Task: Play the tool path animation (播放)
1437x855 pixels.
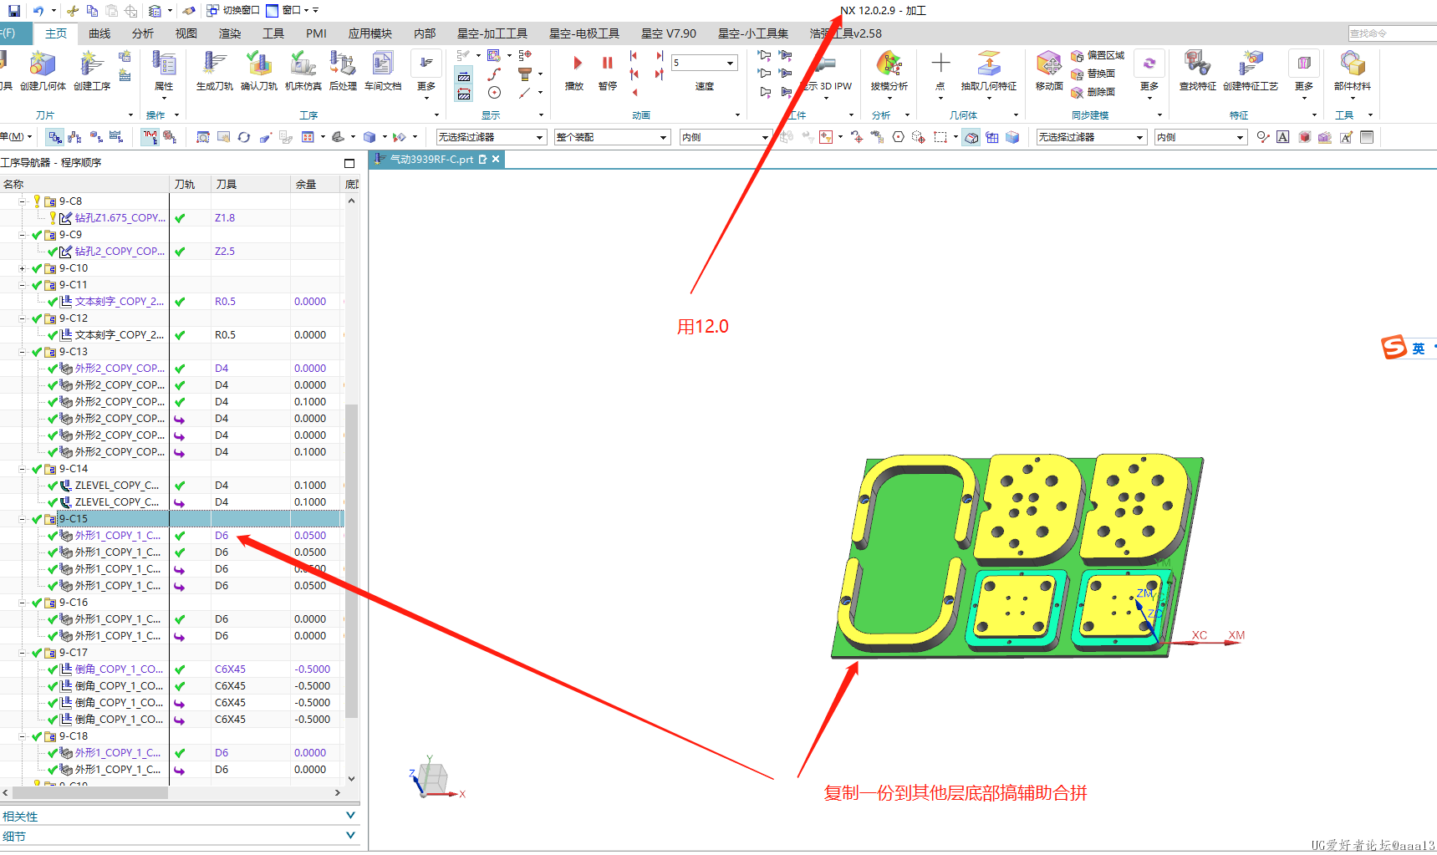Action: [x=575, y=71]
